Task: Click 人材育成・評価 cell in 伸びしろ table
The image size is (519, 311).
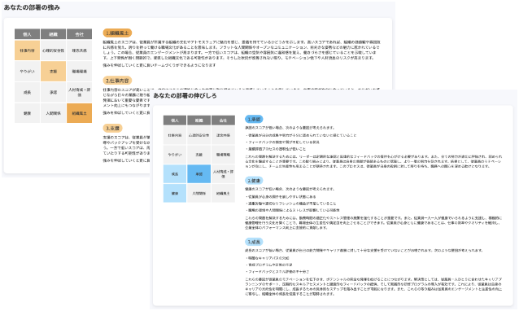Action: pyautogui.click(x=223, y=174)
